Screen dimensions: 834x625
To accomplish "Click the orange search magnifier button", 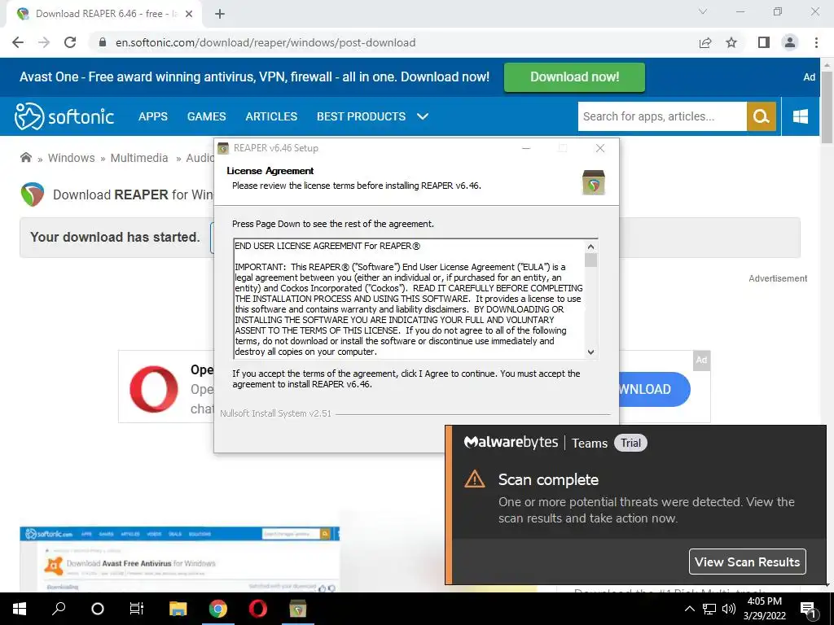I will tap(762, 116).
